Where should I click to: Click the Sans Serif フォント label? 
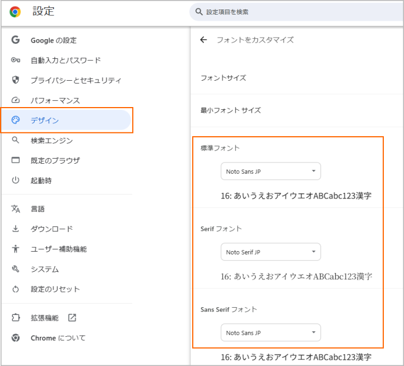pyautogui.click(x=229, y=309)
